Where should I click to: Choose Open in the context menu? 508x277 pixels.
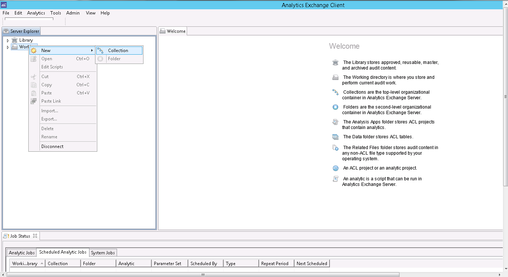pos(63,59)
